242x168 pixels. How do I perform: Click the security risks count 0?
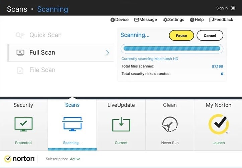pyautogui.click(x=222, y=74)
